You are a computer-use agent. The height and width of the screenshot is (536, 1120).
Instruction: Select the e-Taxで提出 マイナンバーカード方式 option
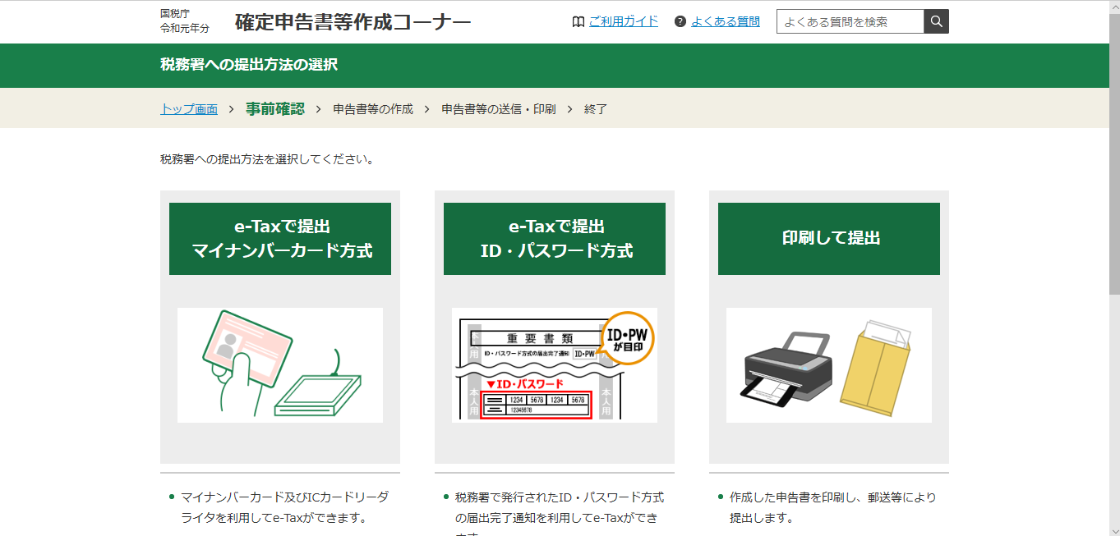pyautogui.click(x=279, y=238)
